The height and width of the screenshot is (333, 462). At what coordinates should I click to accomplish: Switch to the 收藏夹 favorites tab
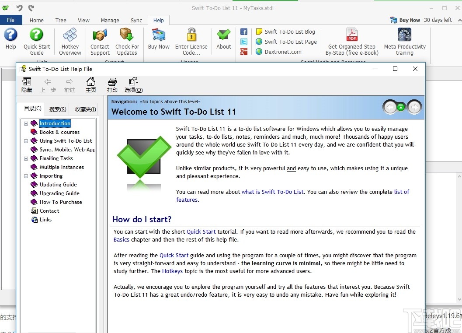pos(85,109)
